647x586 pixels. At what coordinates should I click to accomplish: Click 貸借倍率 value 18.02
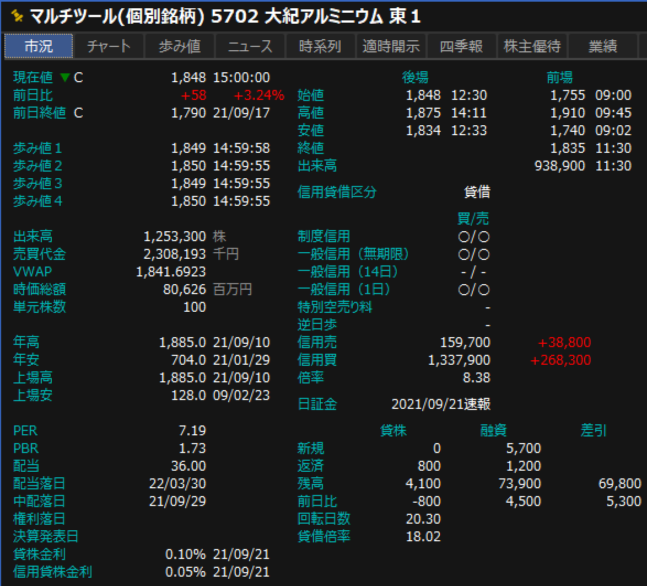click(x=423, y=536)
